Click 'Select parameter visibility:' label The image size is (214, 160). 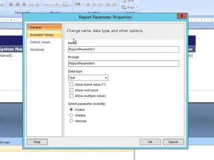[x=87, y=104]
